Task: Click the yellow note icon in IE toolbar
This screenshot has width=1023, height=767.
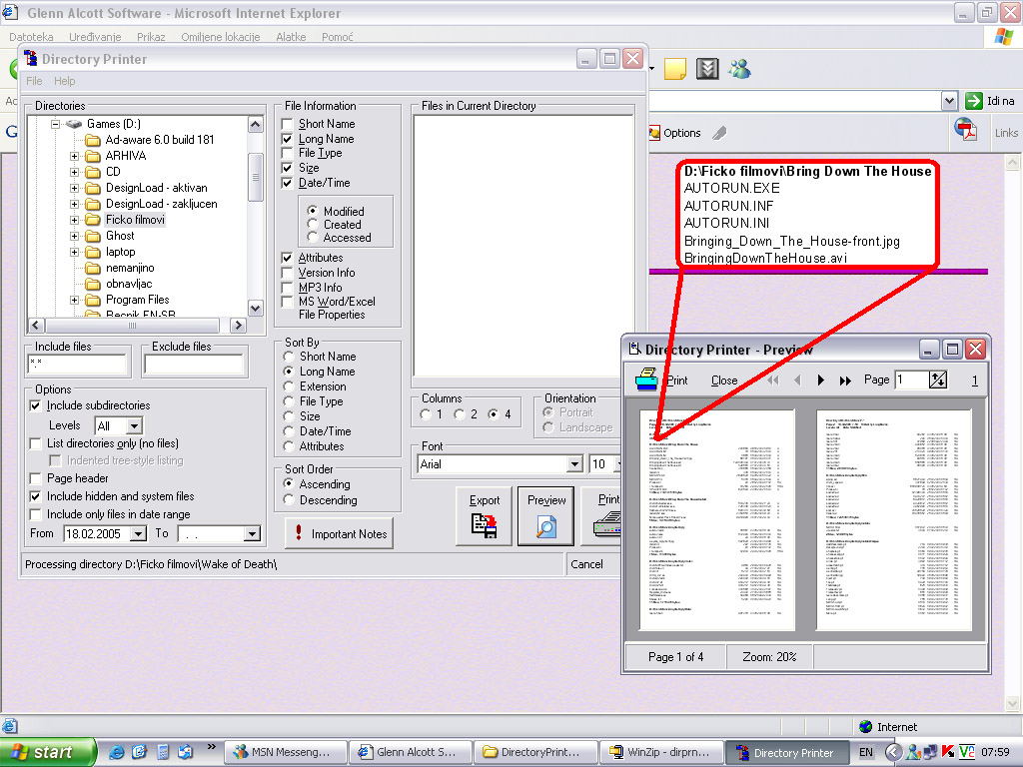Action: tap(675, 69)
